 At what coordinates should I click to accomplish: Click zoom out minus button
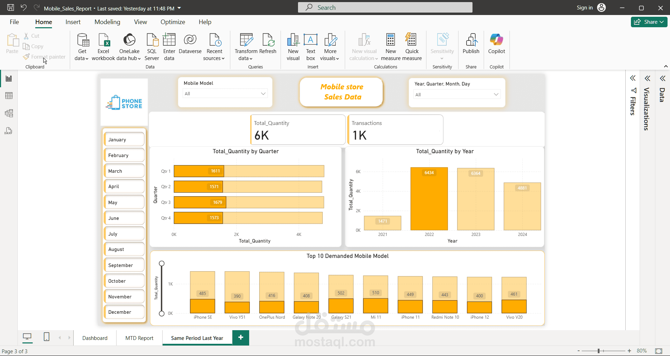[579, 351]
